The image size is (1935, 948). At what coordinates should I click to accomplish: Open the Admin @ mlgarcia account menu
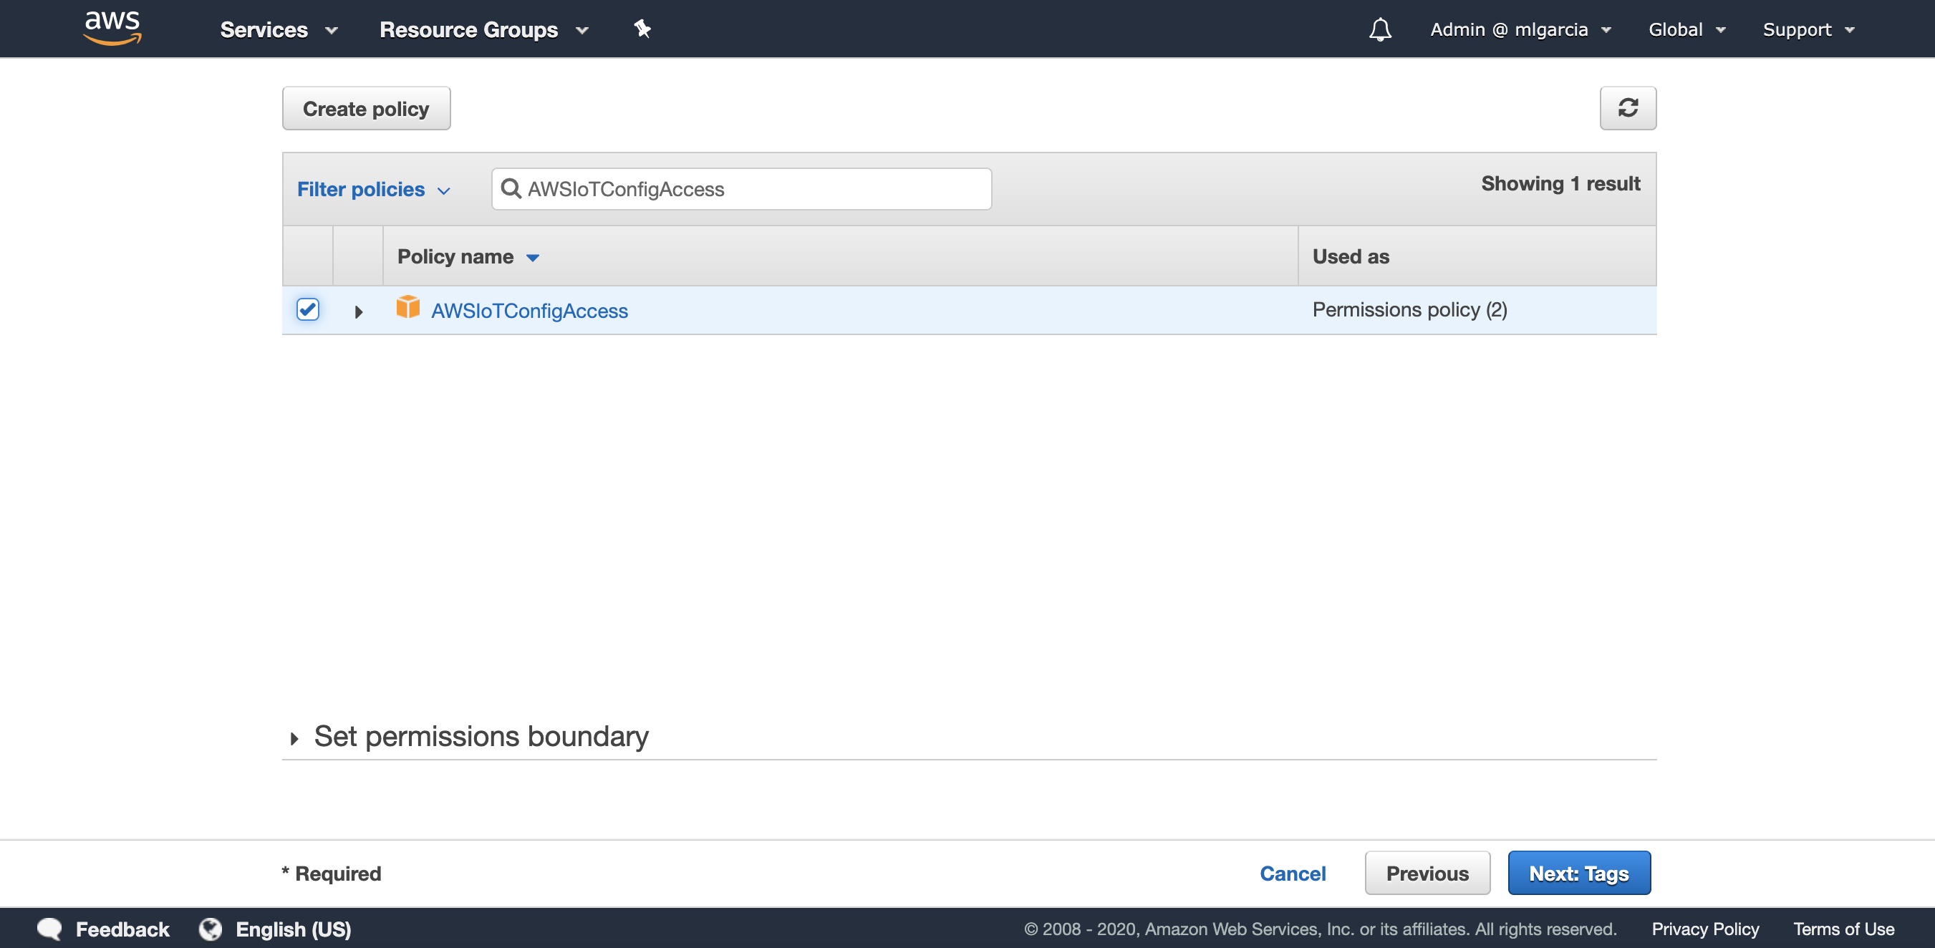[1520, 29]
